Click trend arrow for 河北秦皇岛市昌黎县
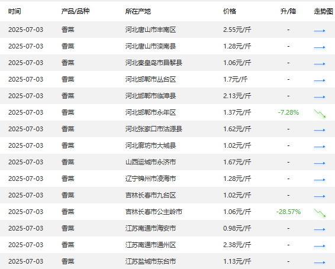The height and width of the screenshot is (269, 335). point(320,64)
